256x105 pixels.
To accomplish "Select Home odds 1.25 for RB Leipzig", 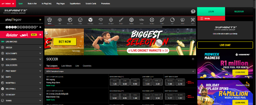I will (x=115, y=82).
